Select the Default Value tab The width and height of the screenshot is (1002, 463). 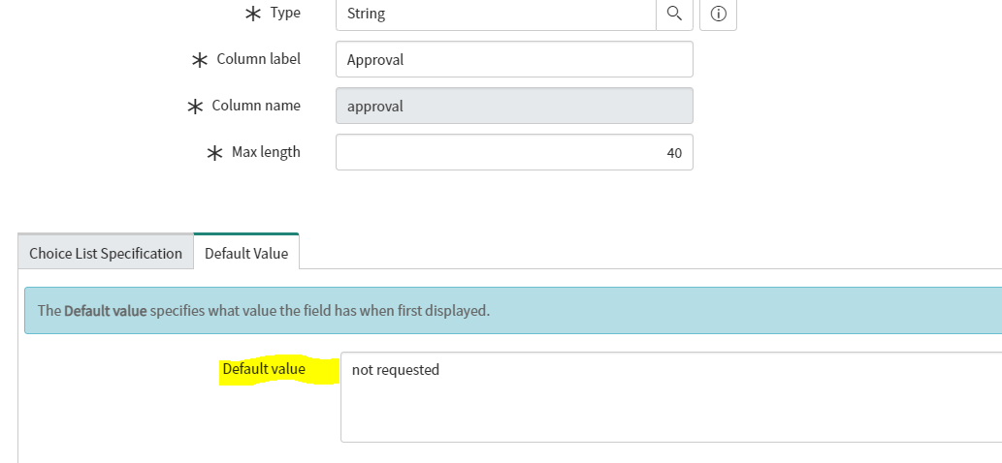point(246,253)
